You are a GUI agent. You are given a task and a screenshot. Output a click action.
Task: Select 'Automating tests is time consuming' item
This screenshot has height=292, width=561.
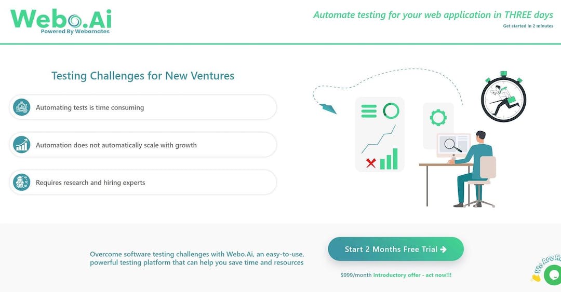point(143,107)
